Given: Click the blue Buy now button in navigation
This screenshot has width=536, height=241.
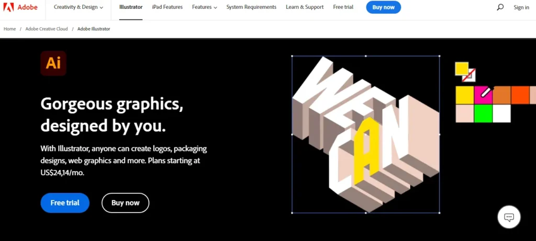Looking at the screenshot, I should 383,7.
